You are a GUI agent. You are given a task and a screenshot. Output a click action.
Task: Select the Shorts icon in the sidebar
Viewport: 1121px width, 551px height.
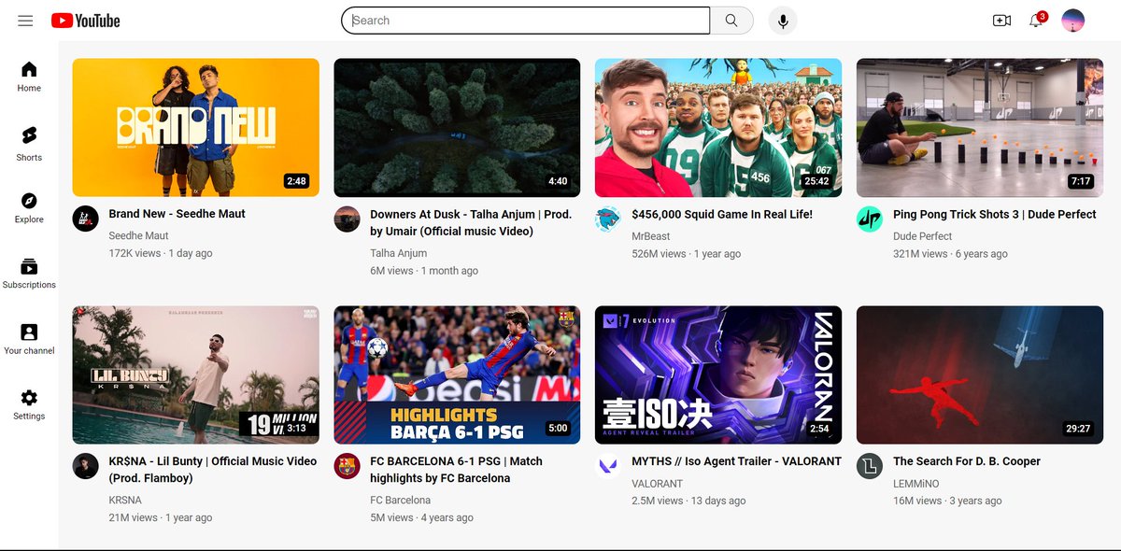click(28, 138)
